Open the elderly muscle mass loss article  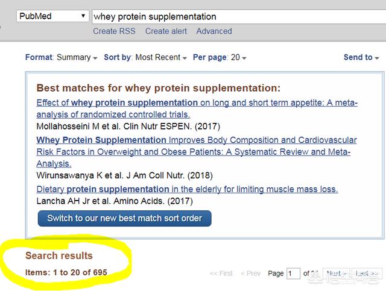(x=187, y=189)
